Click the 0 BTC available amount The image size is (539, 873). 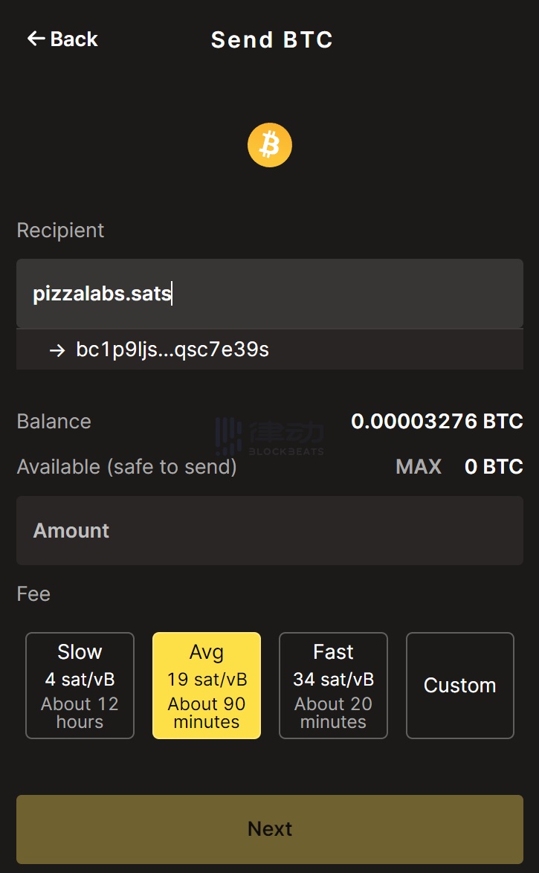(x=494, y=466)
